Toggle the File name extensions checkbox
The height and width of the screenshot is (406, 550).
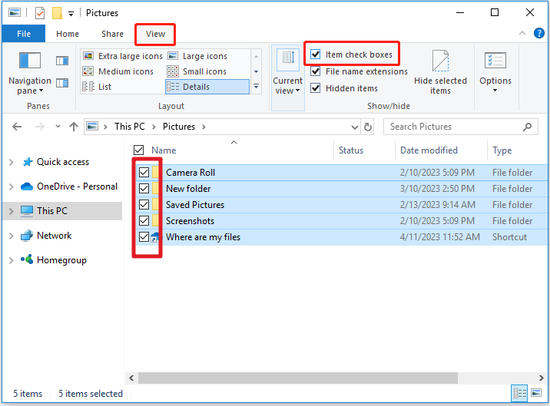tap(316, 71)
